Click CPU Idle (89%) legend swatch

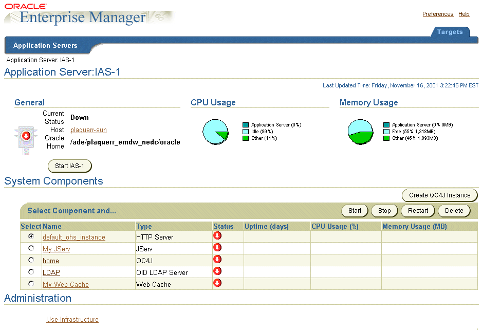[245, 132]
